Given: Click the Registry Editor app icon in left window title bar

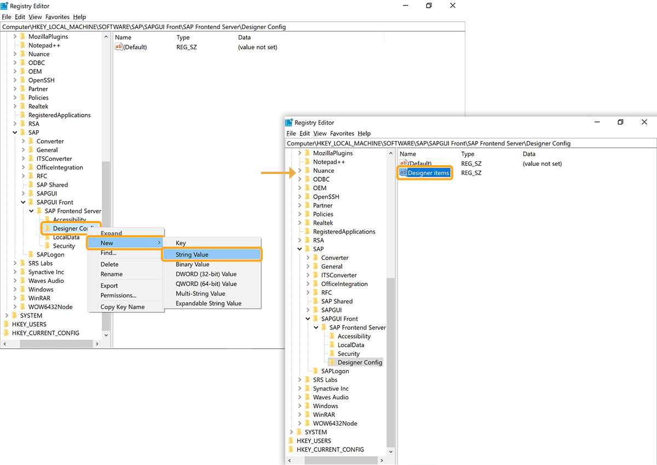Looking at the screenshot, I should 4,5.
